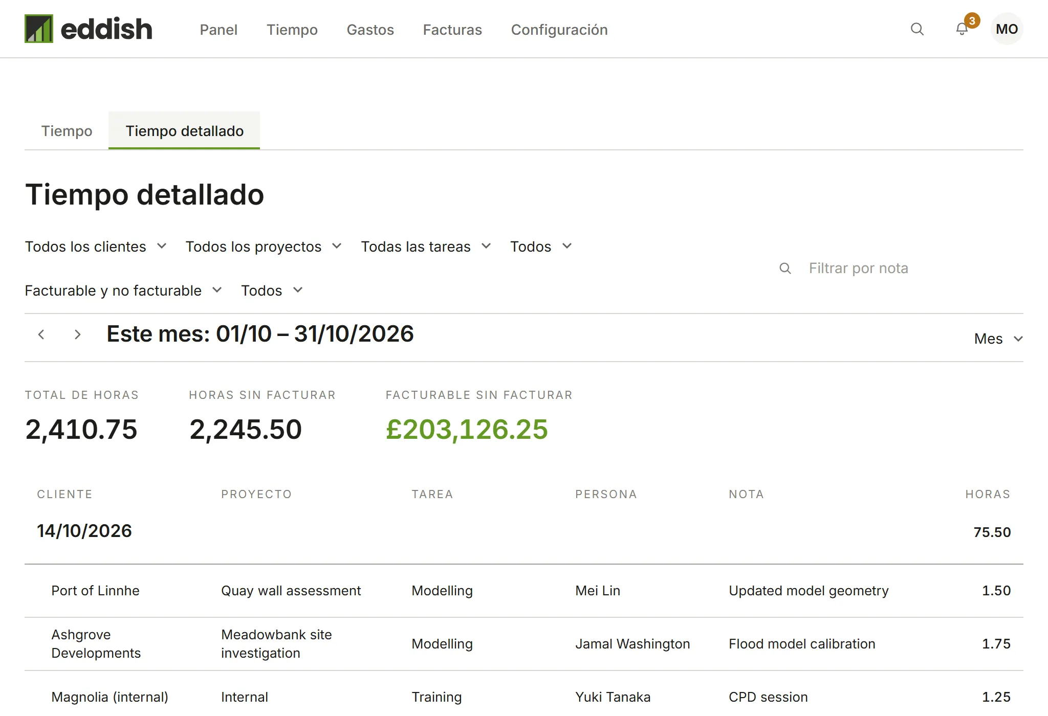Open the Todos dropdown beside Facturable filter
Image resolution: width=1048 pixels, height=716 pixels.
pyautogui.click(x=272, y=290)
